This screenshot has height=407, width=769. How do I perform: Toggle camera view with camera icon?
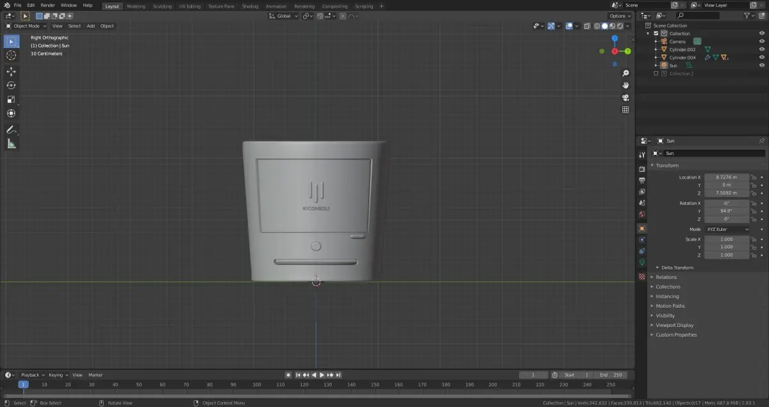point(625,97)
